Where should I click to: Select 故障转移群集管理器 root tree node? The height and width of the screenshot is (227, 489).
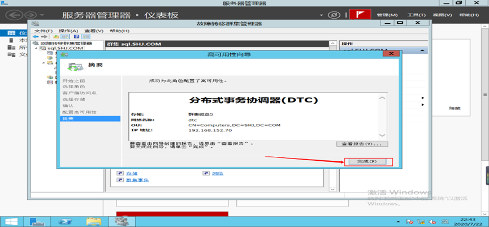pos(66,43)
